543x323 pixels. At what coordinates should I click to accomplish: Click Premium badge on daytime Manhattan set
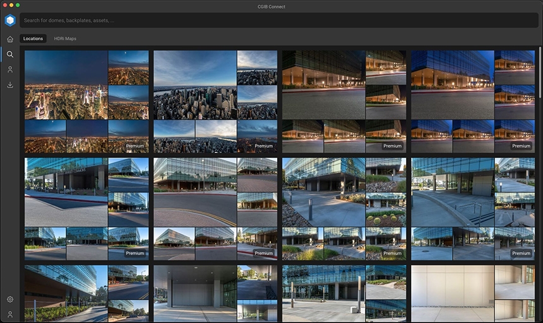tap(264, 146)
